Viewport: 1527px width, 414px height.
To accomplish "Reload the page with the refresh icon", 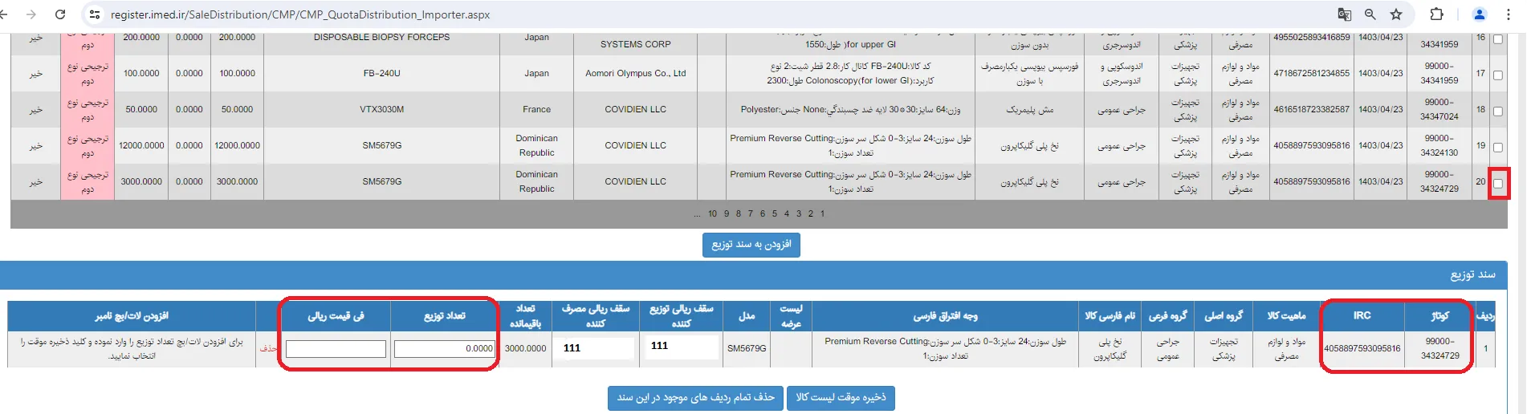I will pos(60,14).
